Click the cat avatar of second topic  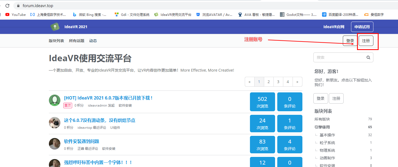click(x=55, y=123)
